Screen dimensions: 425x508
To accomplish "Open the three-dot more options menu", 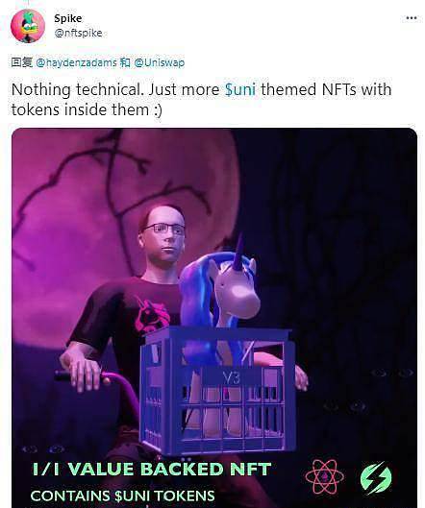I will coord(412,18).
